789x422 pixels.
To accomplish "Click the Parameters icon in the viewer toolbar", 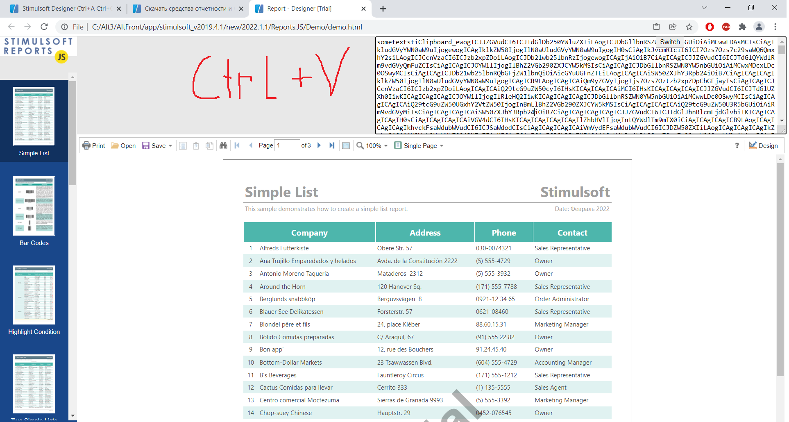I will 196,145.
